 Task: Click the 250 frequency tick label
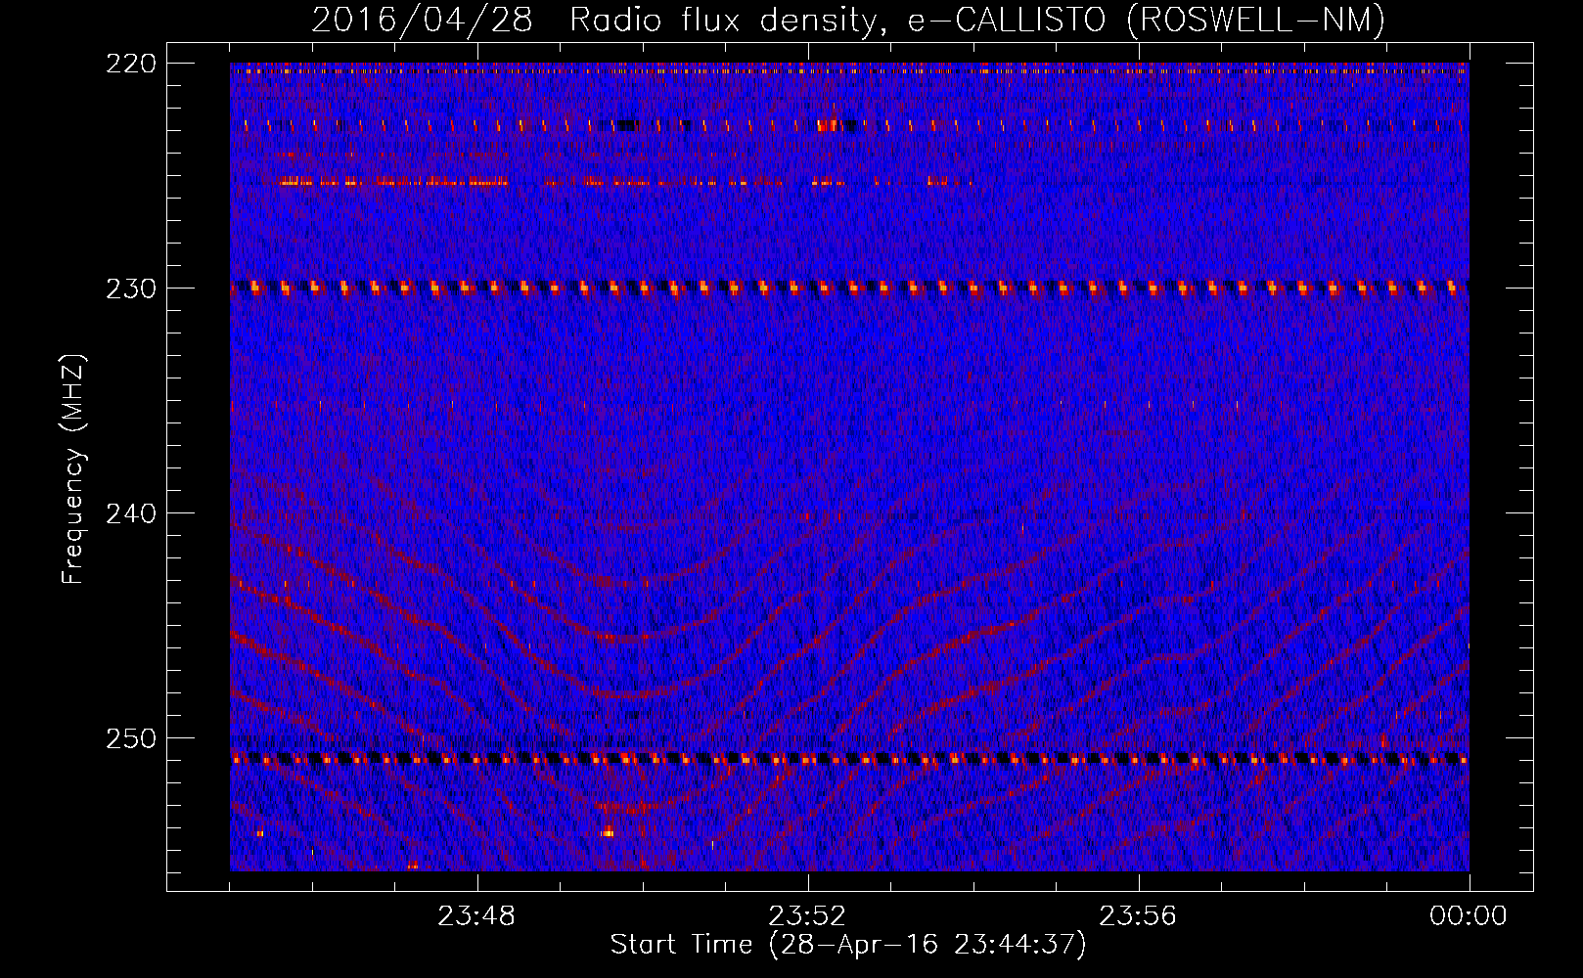point(130,738)
